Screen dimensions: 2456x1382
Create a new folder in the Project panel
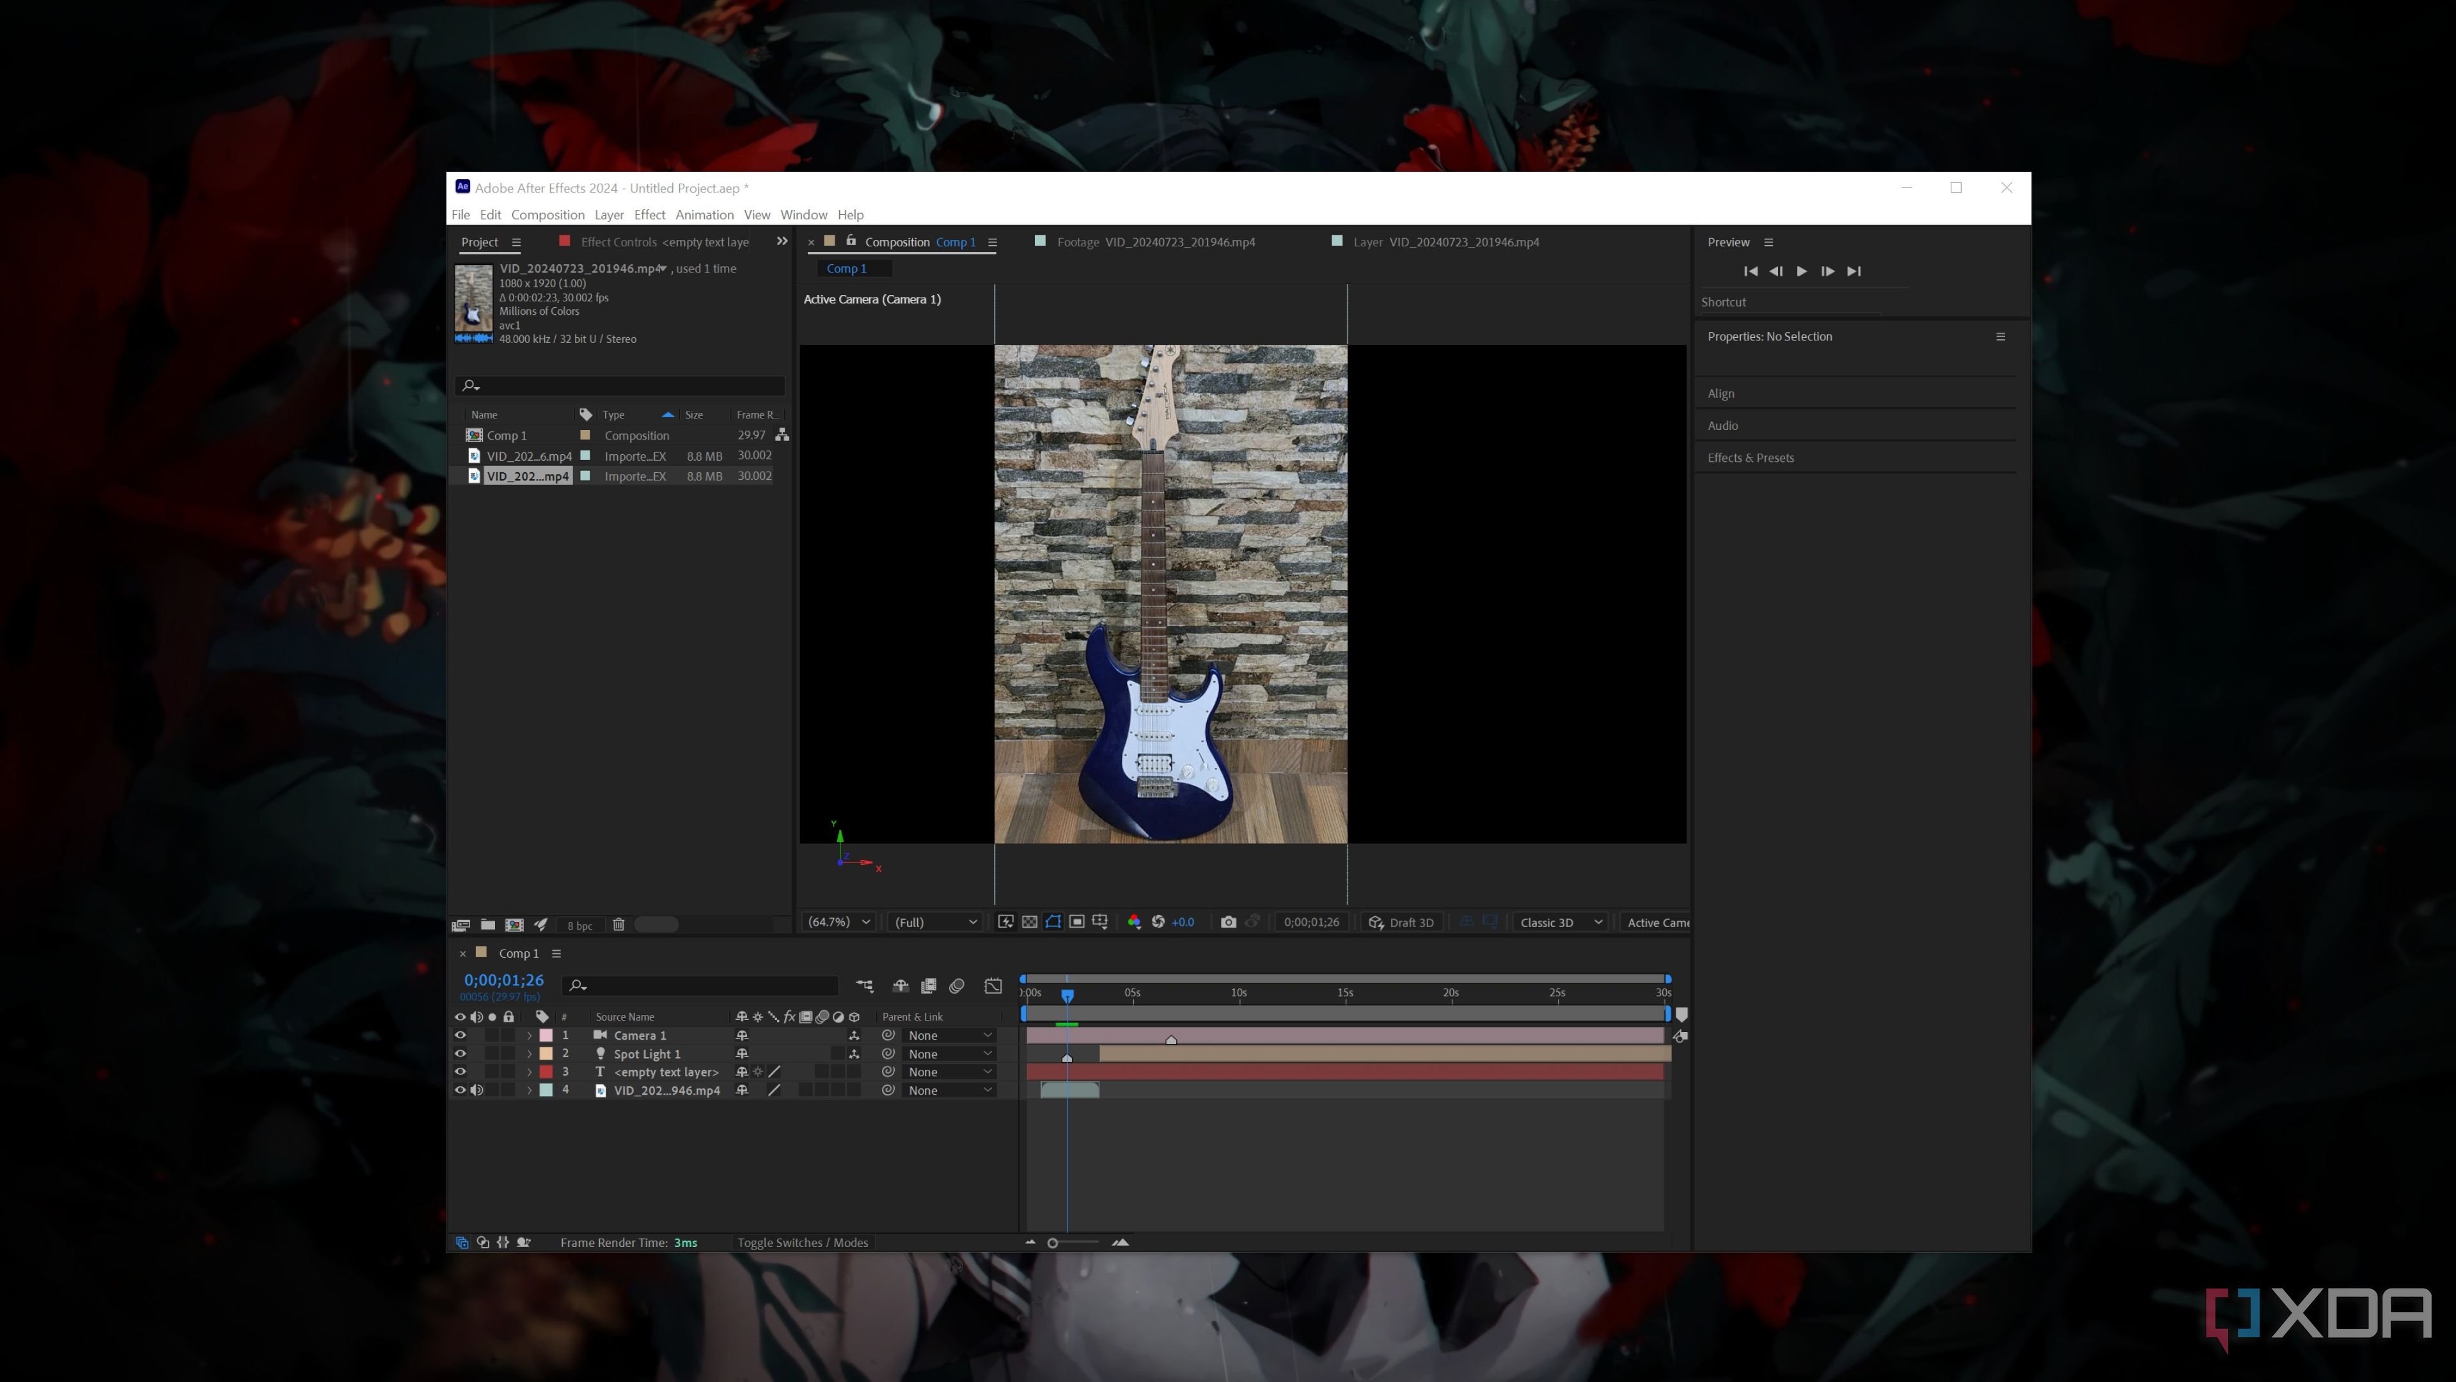488,924
